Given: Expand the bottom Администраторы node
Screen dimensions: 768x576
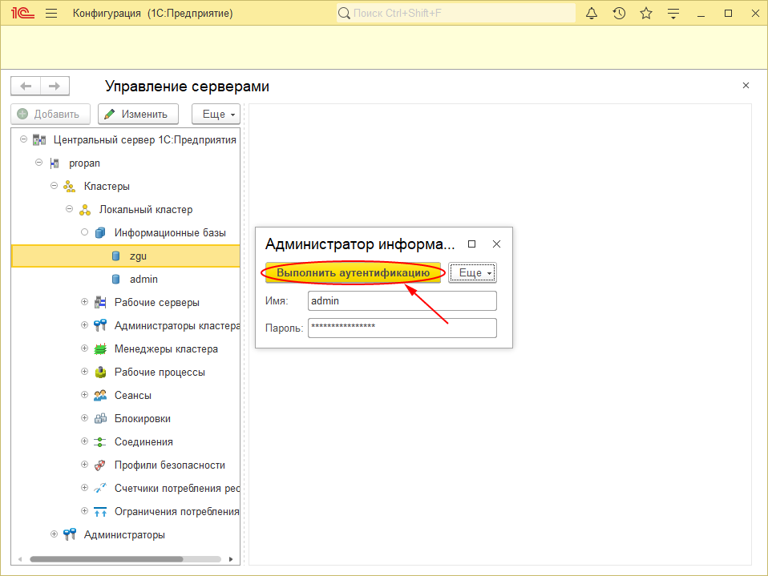Looking at the screenshot, I should click(54, 534).
